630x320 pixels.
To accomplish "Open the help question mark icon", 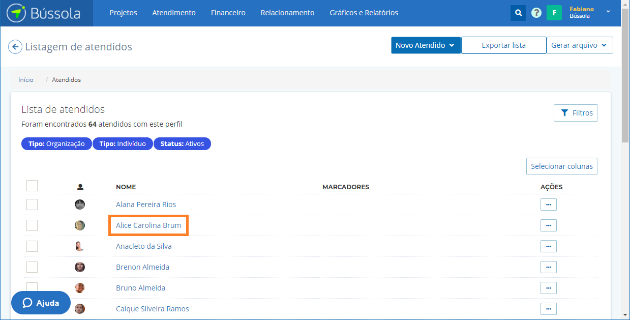I will tap(536, 13).
